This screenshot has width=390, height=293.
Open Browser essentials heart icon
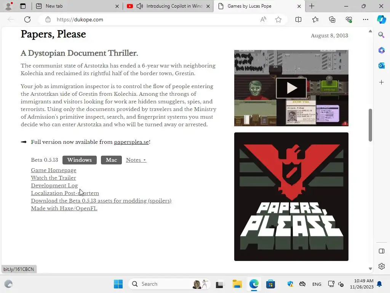tap(349, 19)
